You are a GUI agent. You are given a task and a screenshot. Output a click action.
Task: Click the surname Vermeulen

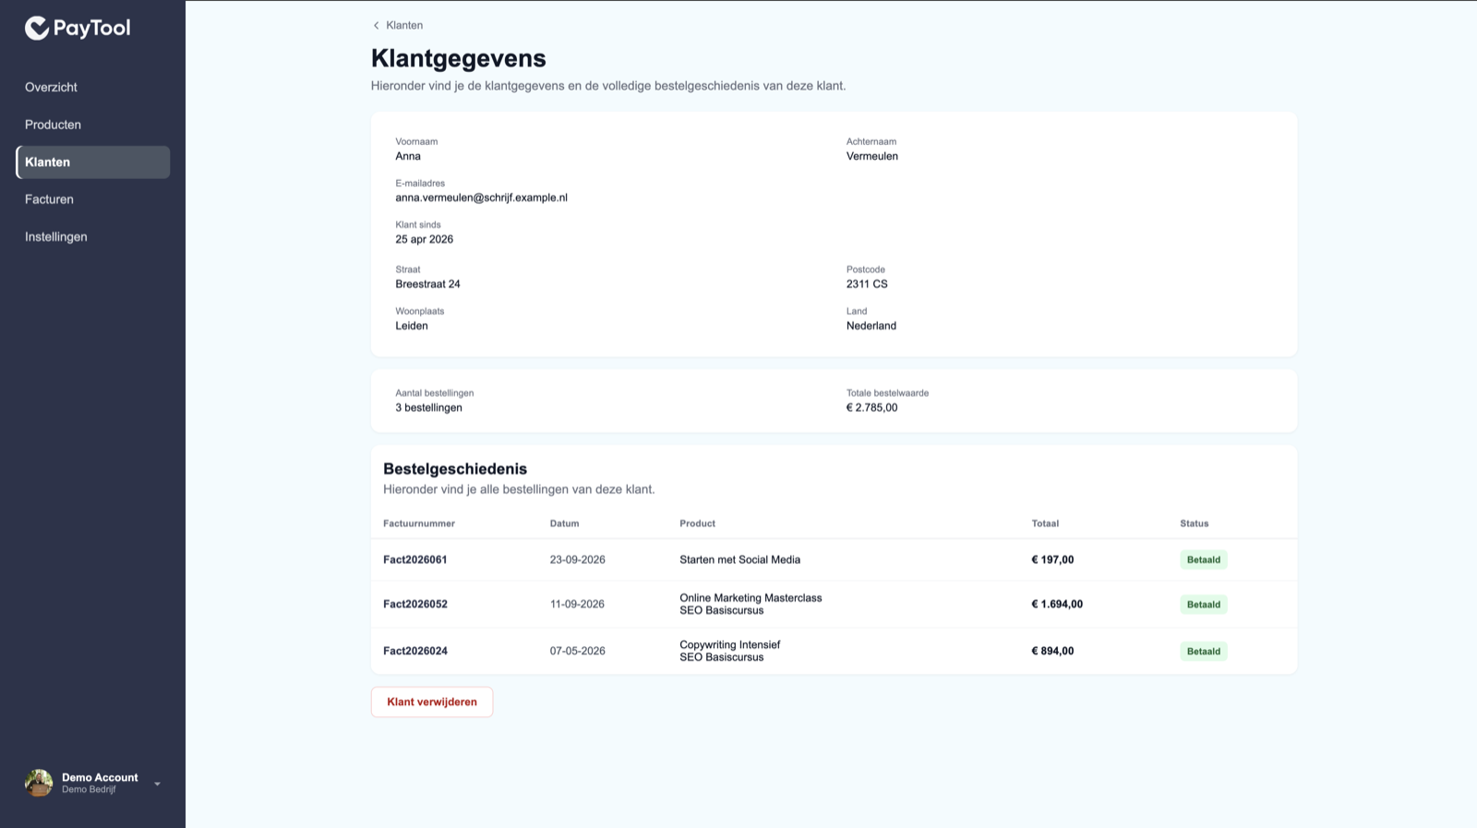pyautogui.click(x=872, y=156)
